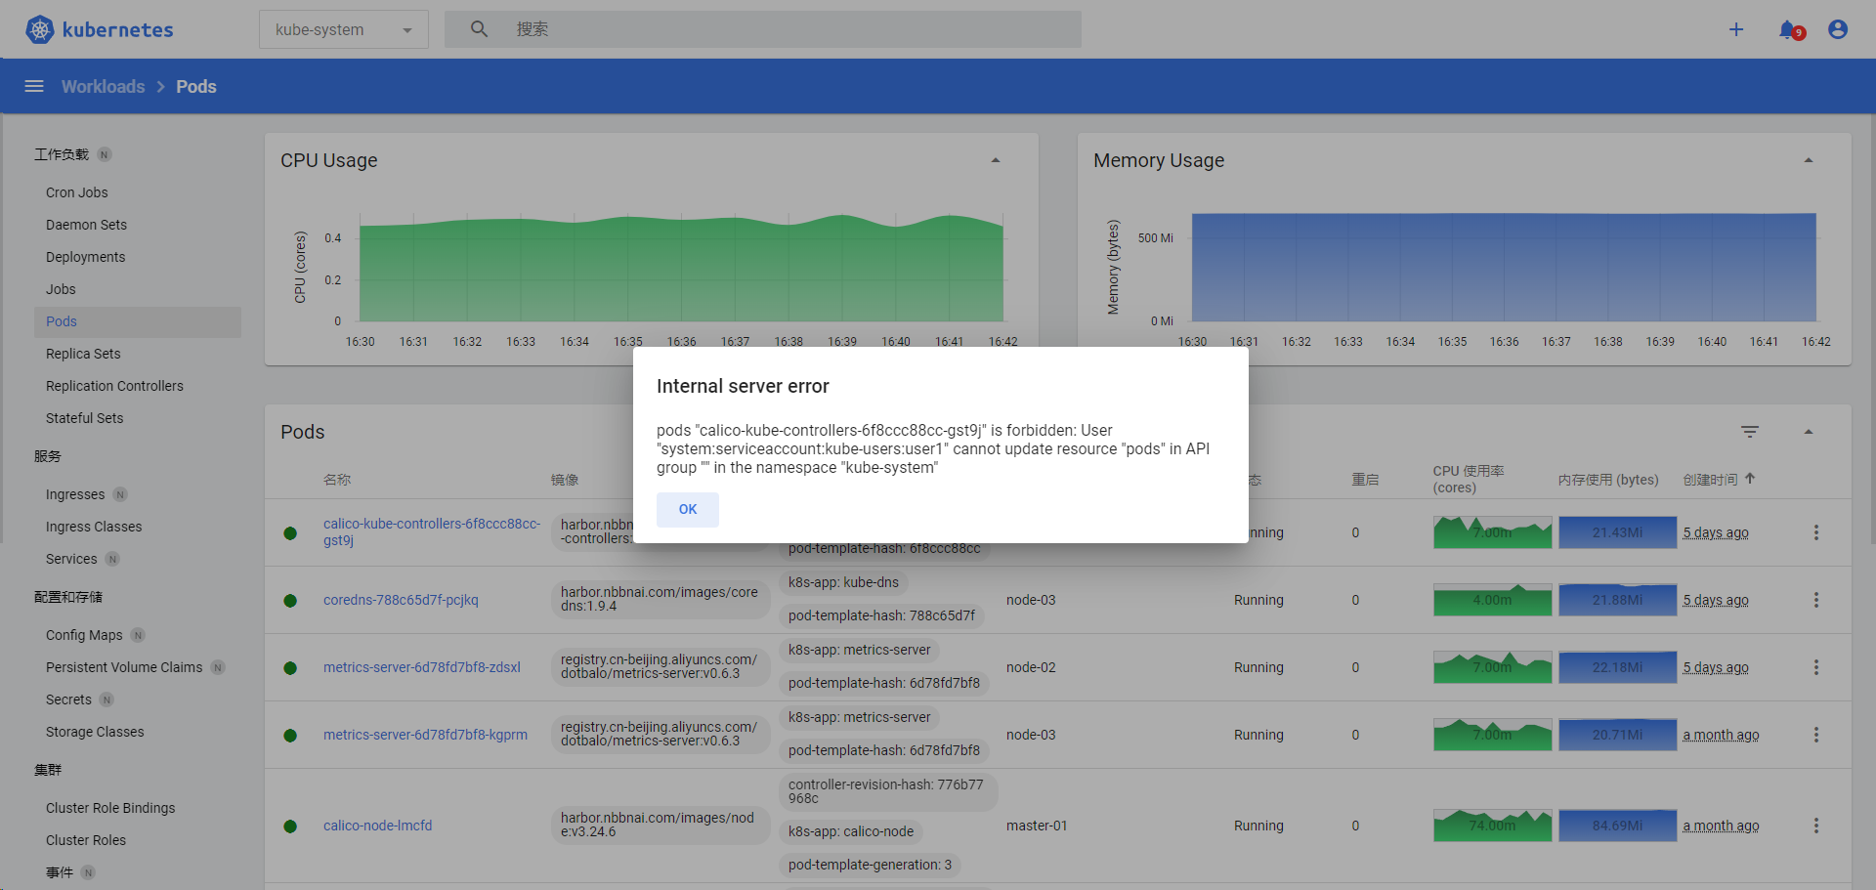Click the Pods table filter icon
This screenshot has height=890, width=1876.
pyautogui.click(x=1750, y=432)
